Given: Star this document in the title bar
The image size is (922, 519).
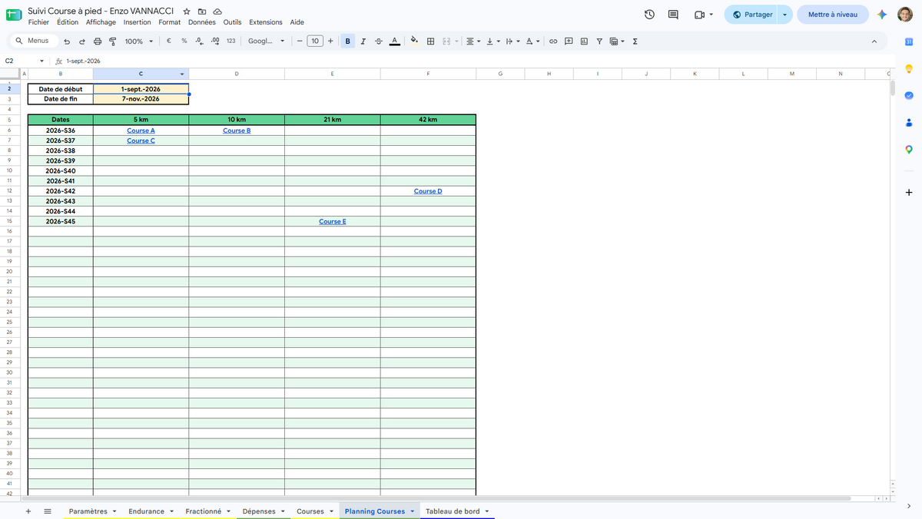Looking at the screenshot, I should pyautogui.click(x=187, y=12).
